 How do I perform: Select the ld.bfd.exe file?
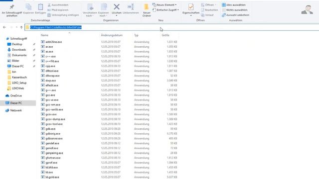click(51, 168)
